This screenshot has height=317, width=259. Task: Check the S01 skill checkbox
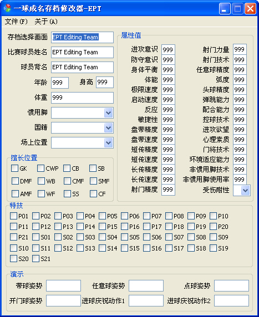35,237
